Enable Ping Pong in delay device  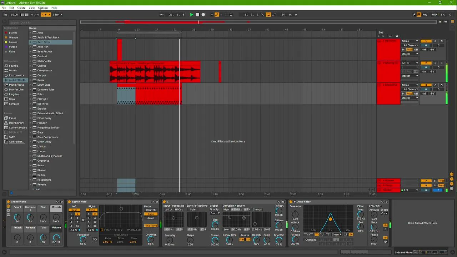click(151, 226)
